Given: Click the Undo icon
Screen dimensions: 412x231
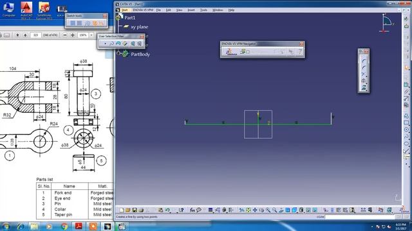Looking at the screenshot, I should (167, 210).
